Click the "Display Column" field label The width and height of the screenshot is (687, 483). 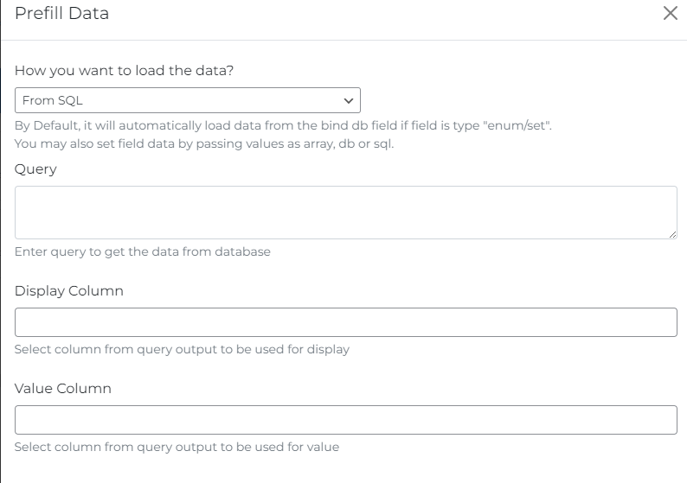pyautogui.click(x=69, y=291)
